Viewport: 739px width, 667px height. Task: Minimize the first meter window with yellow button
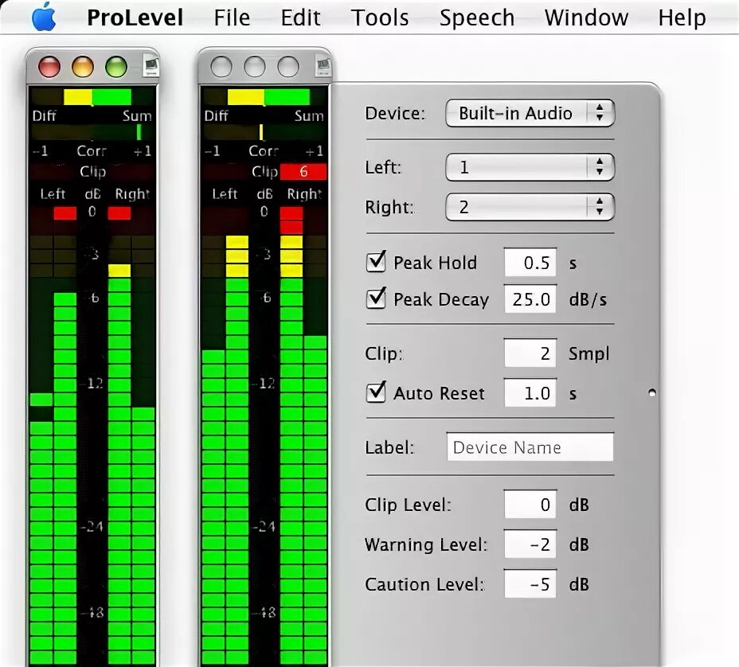tap(83, 66)
